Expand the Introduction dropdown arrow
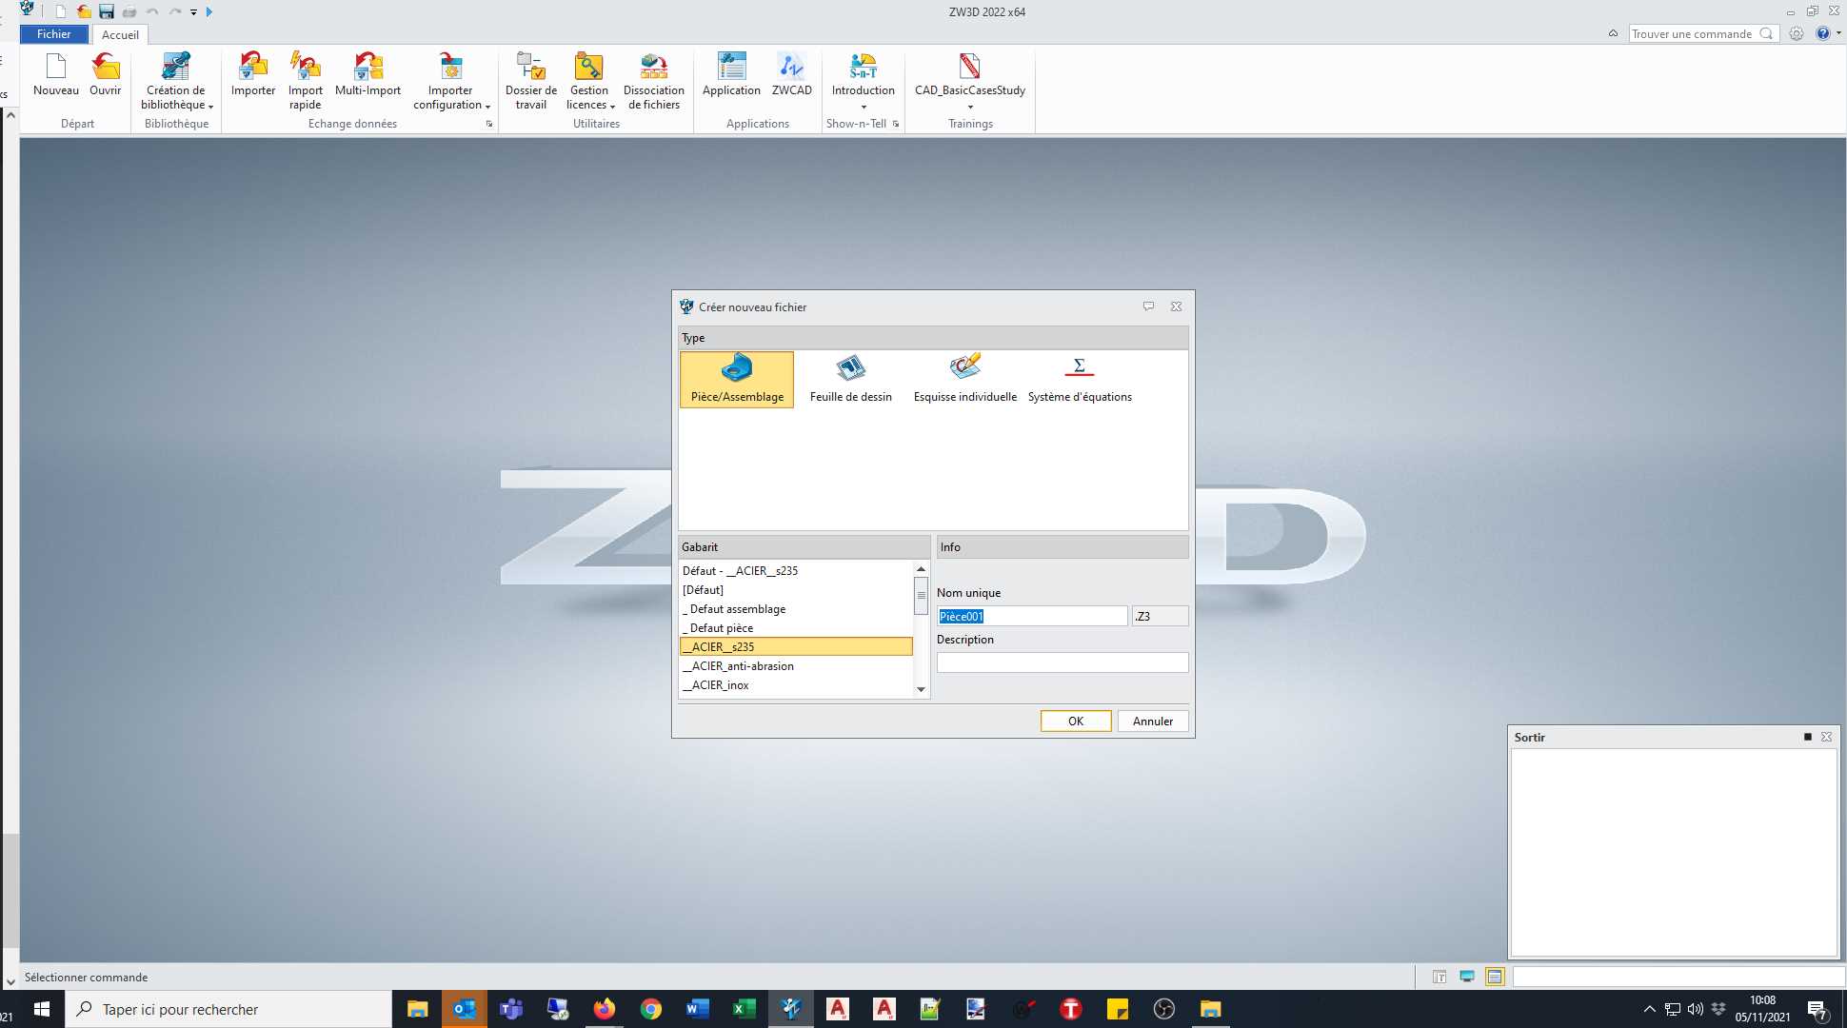 [x=864, y=107]
